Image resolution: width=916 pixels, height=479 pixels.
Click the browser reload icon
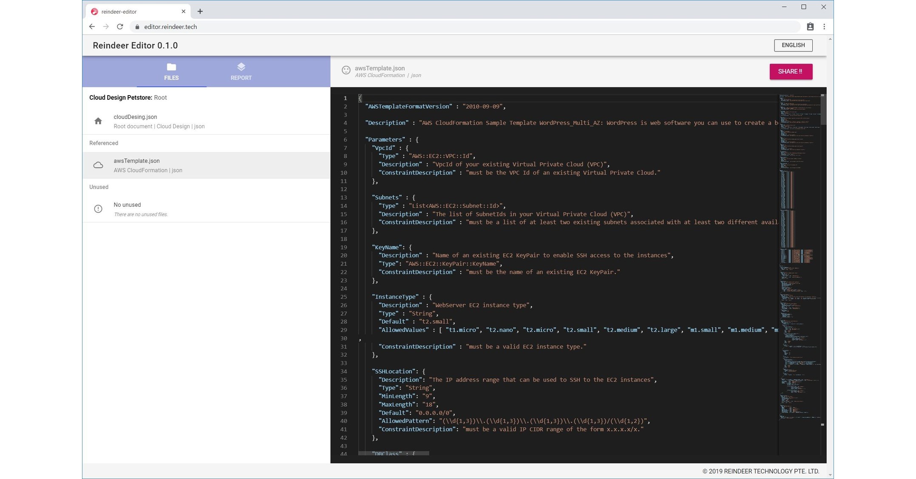click(120, 27)
